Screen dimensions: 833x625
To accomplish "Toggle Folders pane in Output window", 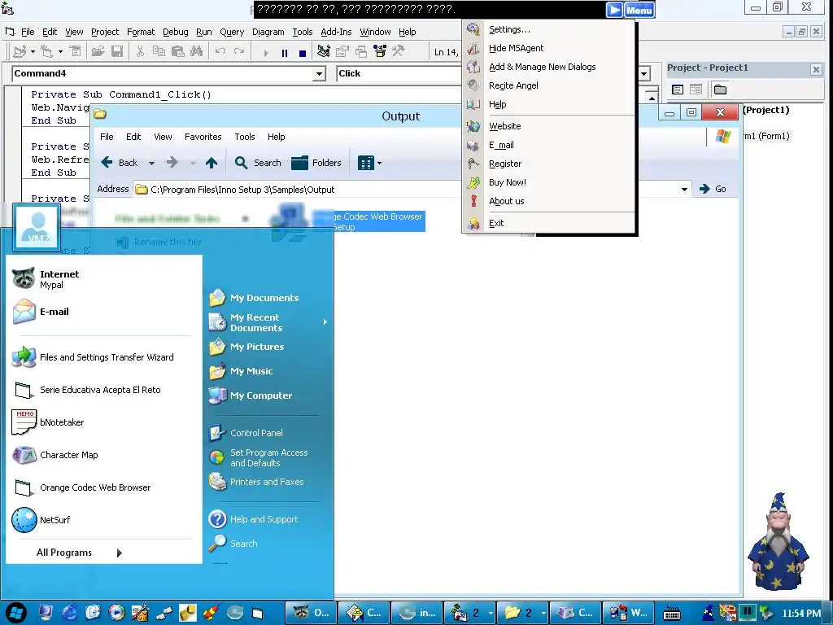I will click(316, 163).
